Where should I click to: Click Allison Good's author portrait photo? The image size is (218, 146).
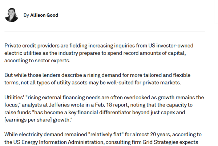pos(12,15)
